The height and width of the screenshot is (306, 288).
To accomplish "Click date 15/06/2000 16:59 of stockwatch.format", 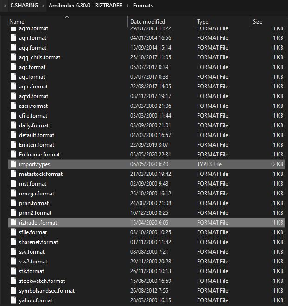I will (151, 281).
